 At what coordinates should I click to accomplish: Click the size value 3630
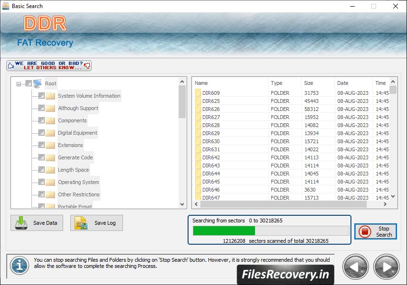[x=310, y=190]
